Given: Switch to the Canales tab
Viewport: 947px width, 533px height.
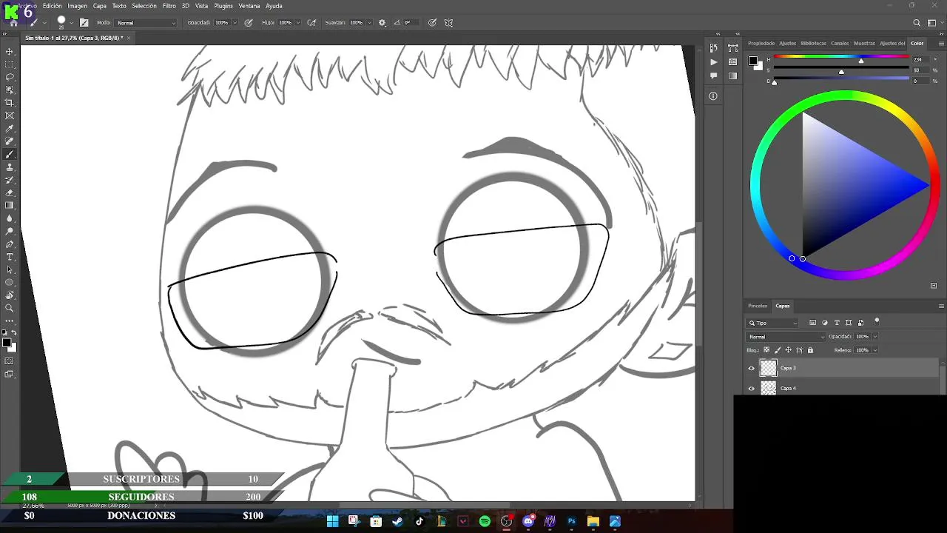Looking at the screenshot, I should tap(840, 43).
